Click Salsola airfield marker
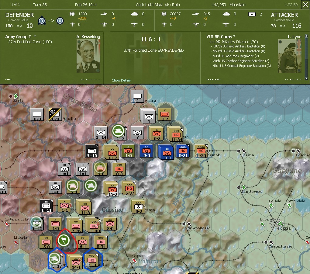310x274 pixels. tap(271, 206)
